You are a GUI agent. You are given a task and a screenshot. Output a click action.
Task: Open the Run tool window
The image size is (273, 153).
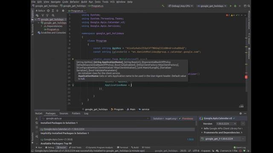pos(39,147)
